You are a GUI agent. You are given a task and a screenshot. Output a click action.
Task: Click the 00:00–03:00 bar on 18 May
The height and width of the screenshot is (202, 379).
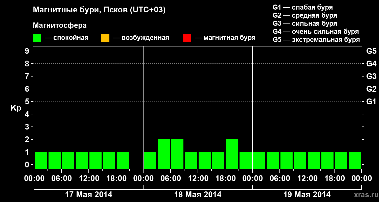(150, 160)
